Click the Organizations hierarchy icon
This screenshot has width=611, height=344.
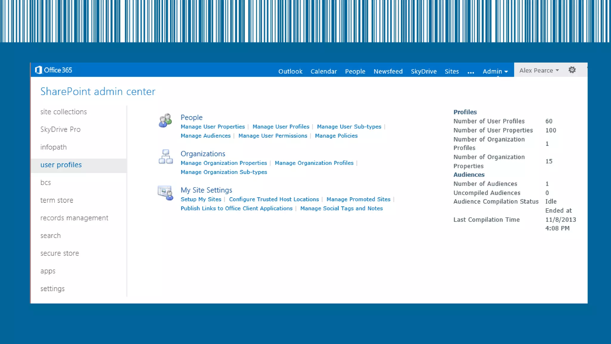pyautogui.click(x=166, y=156)
